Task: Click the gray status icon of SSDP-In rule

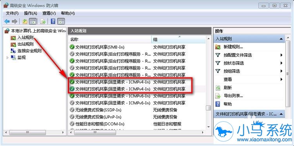Action: tap(72, 110)
